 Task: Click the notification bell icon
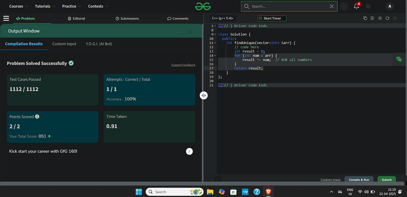pyautogui.click(x=356, y=6)
